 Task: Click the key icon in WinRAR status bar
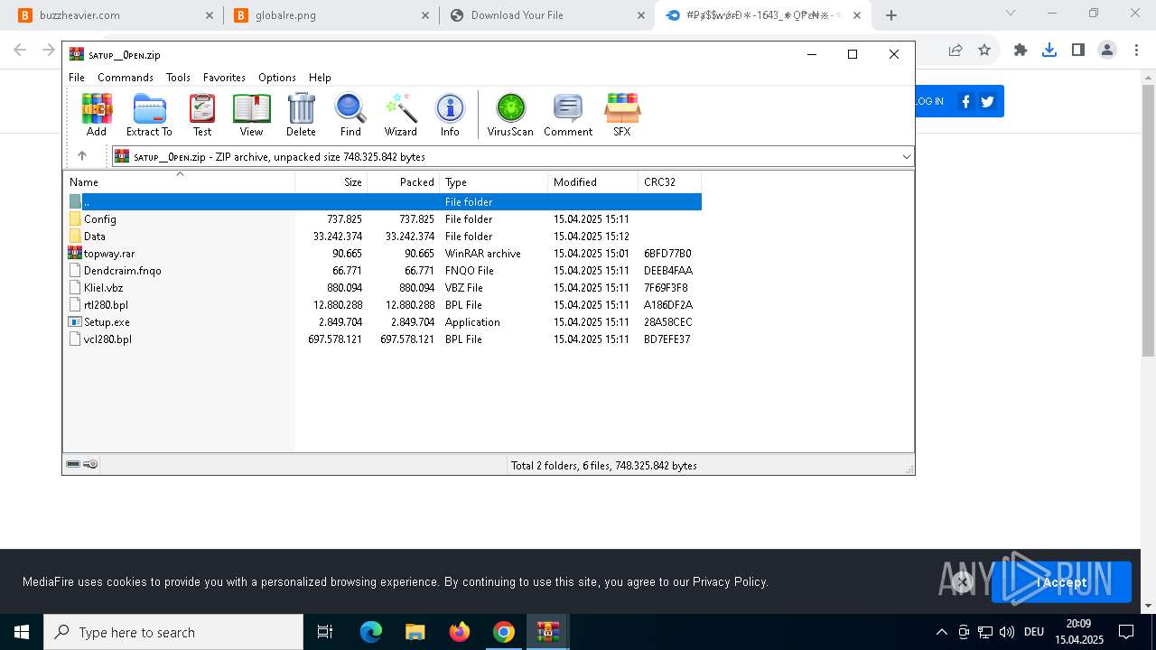click(90, 464)
